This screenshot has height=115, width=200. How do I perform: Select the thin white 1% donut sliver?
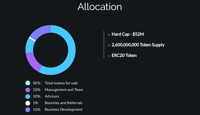[x=32, y=39]
